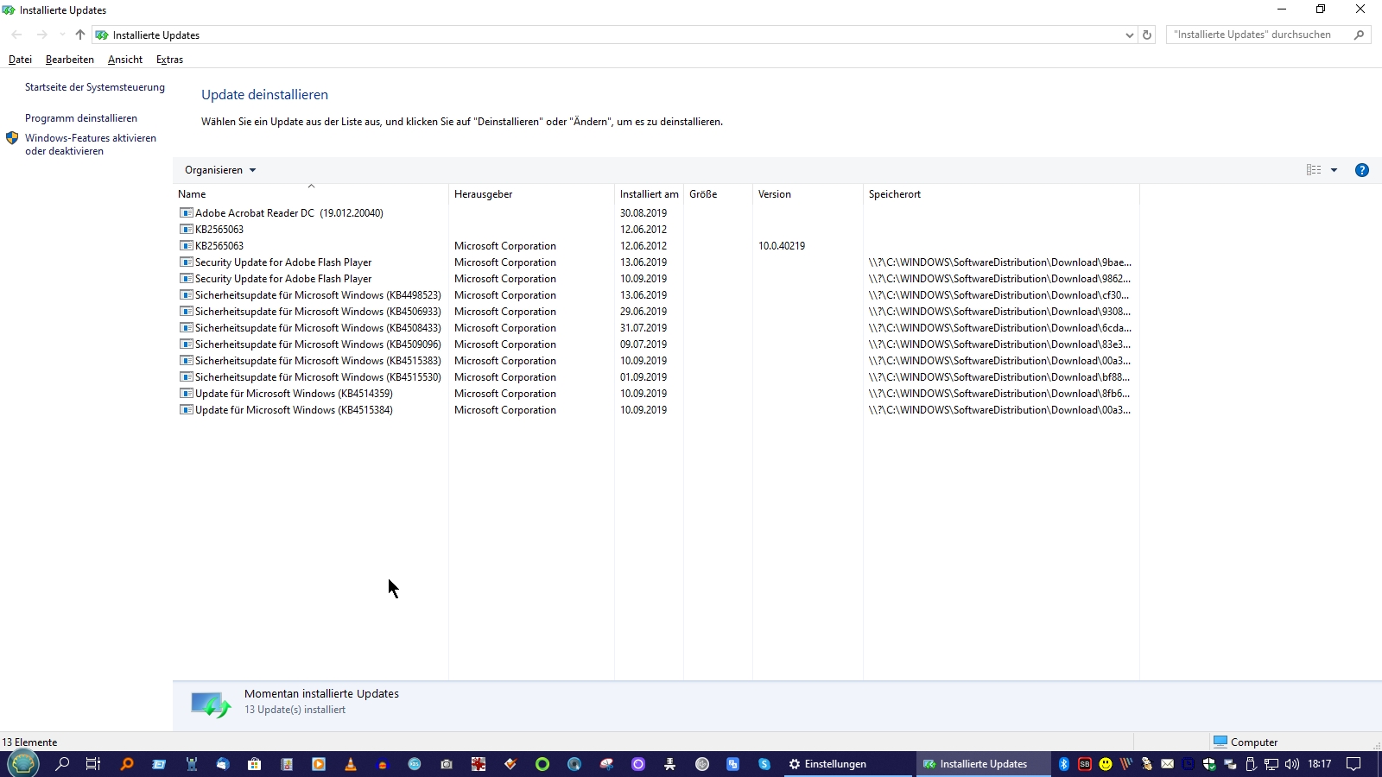Open Windows-Features aktivieren oder deaktivieren
1382x777 pixels.
pos(91,144)
